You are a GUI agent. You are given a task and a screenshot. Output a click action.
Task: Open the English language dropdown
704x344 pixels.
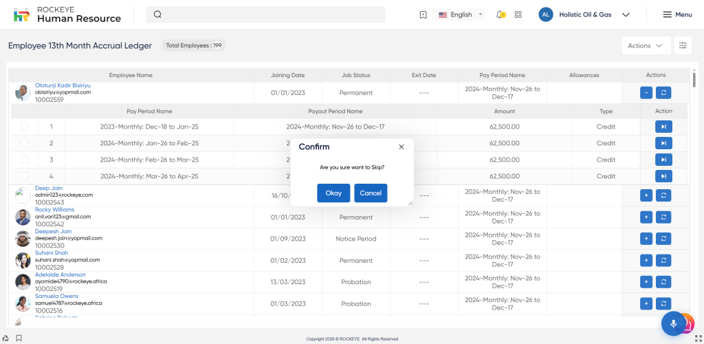pos(461,14)
